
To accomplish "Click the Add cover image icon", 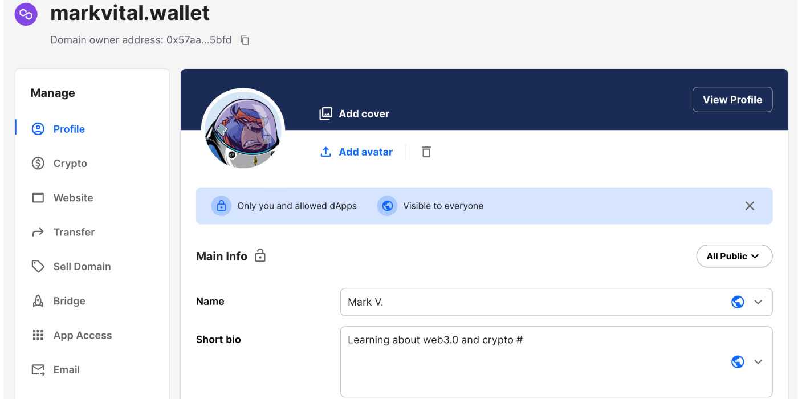I will tap(325, 113).
